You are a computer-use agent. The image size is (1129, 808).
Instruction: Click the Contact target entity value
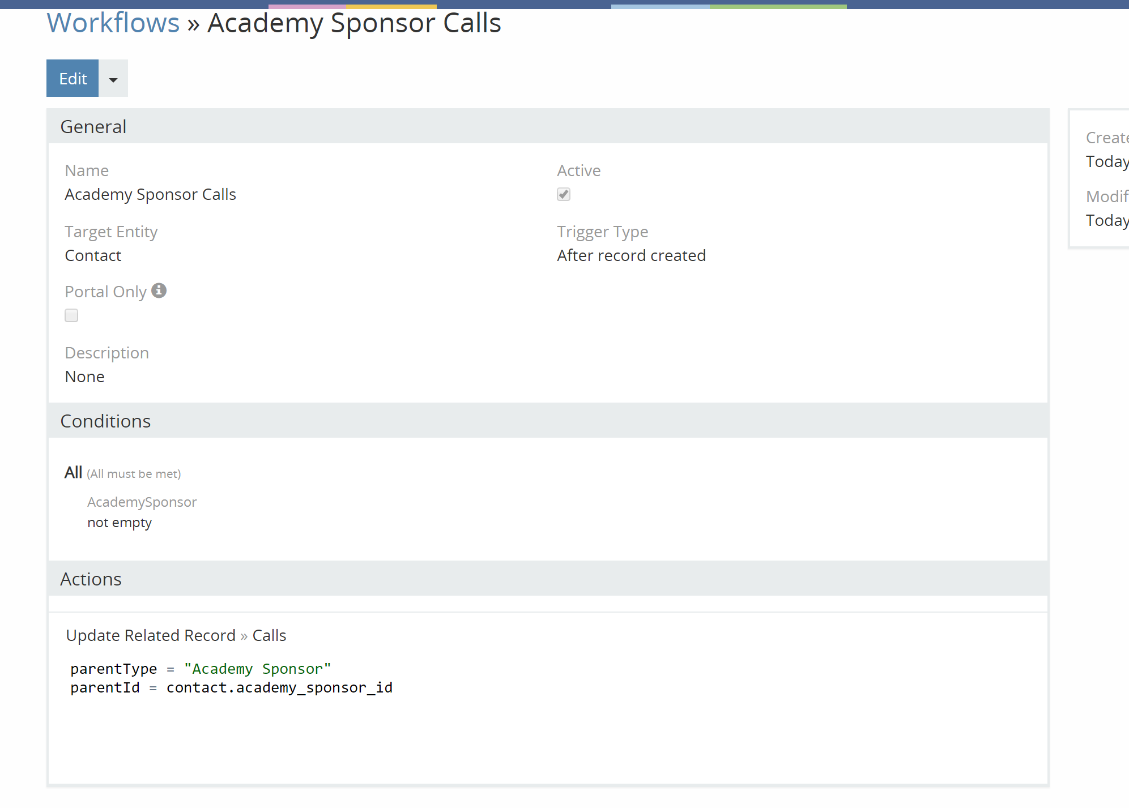click(x=93, y=255)
